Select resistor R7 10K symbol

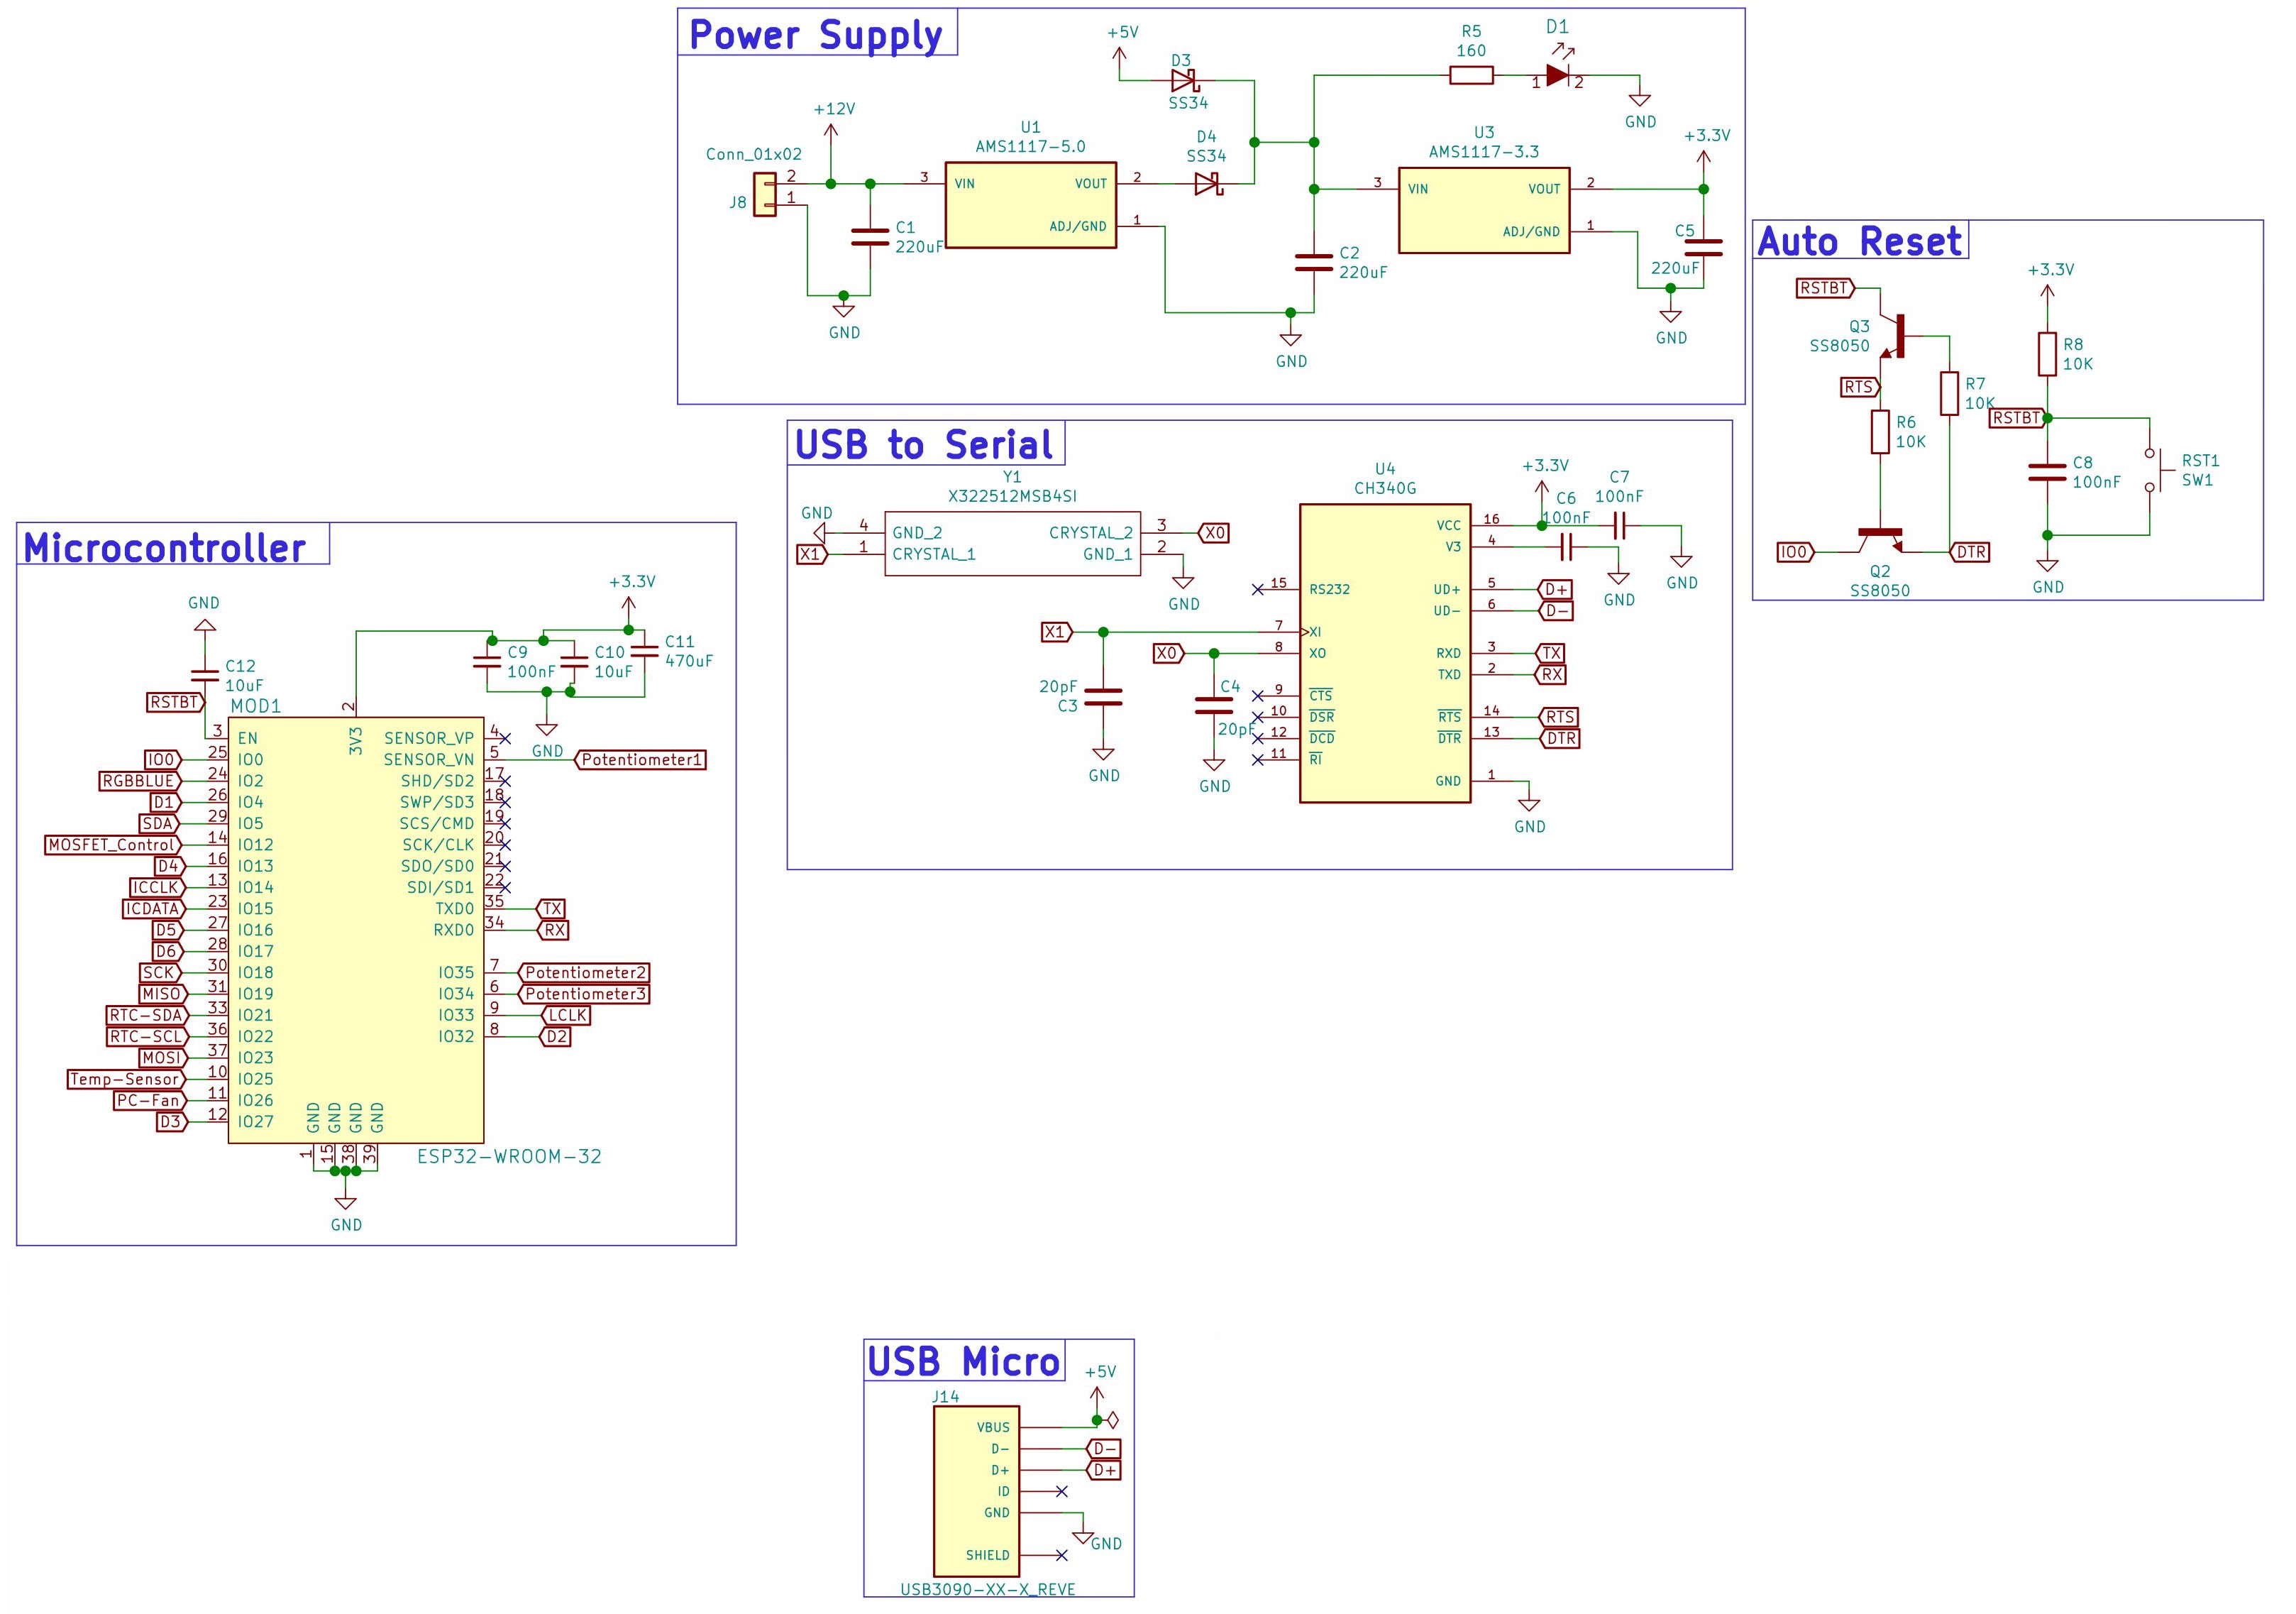tap(1949, 393)
